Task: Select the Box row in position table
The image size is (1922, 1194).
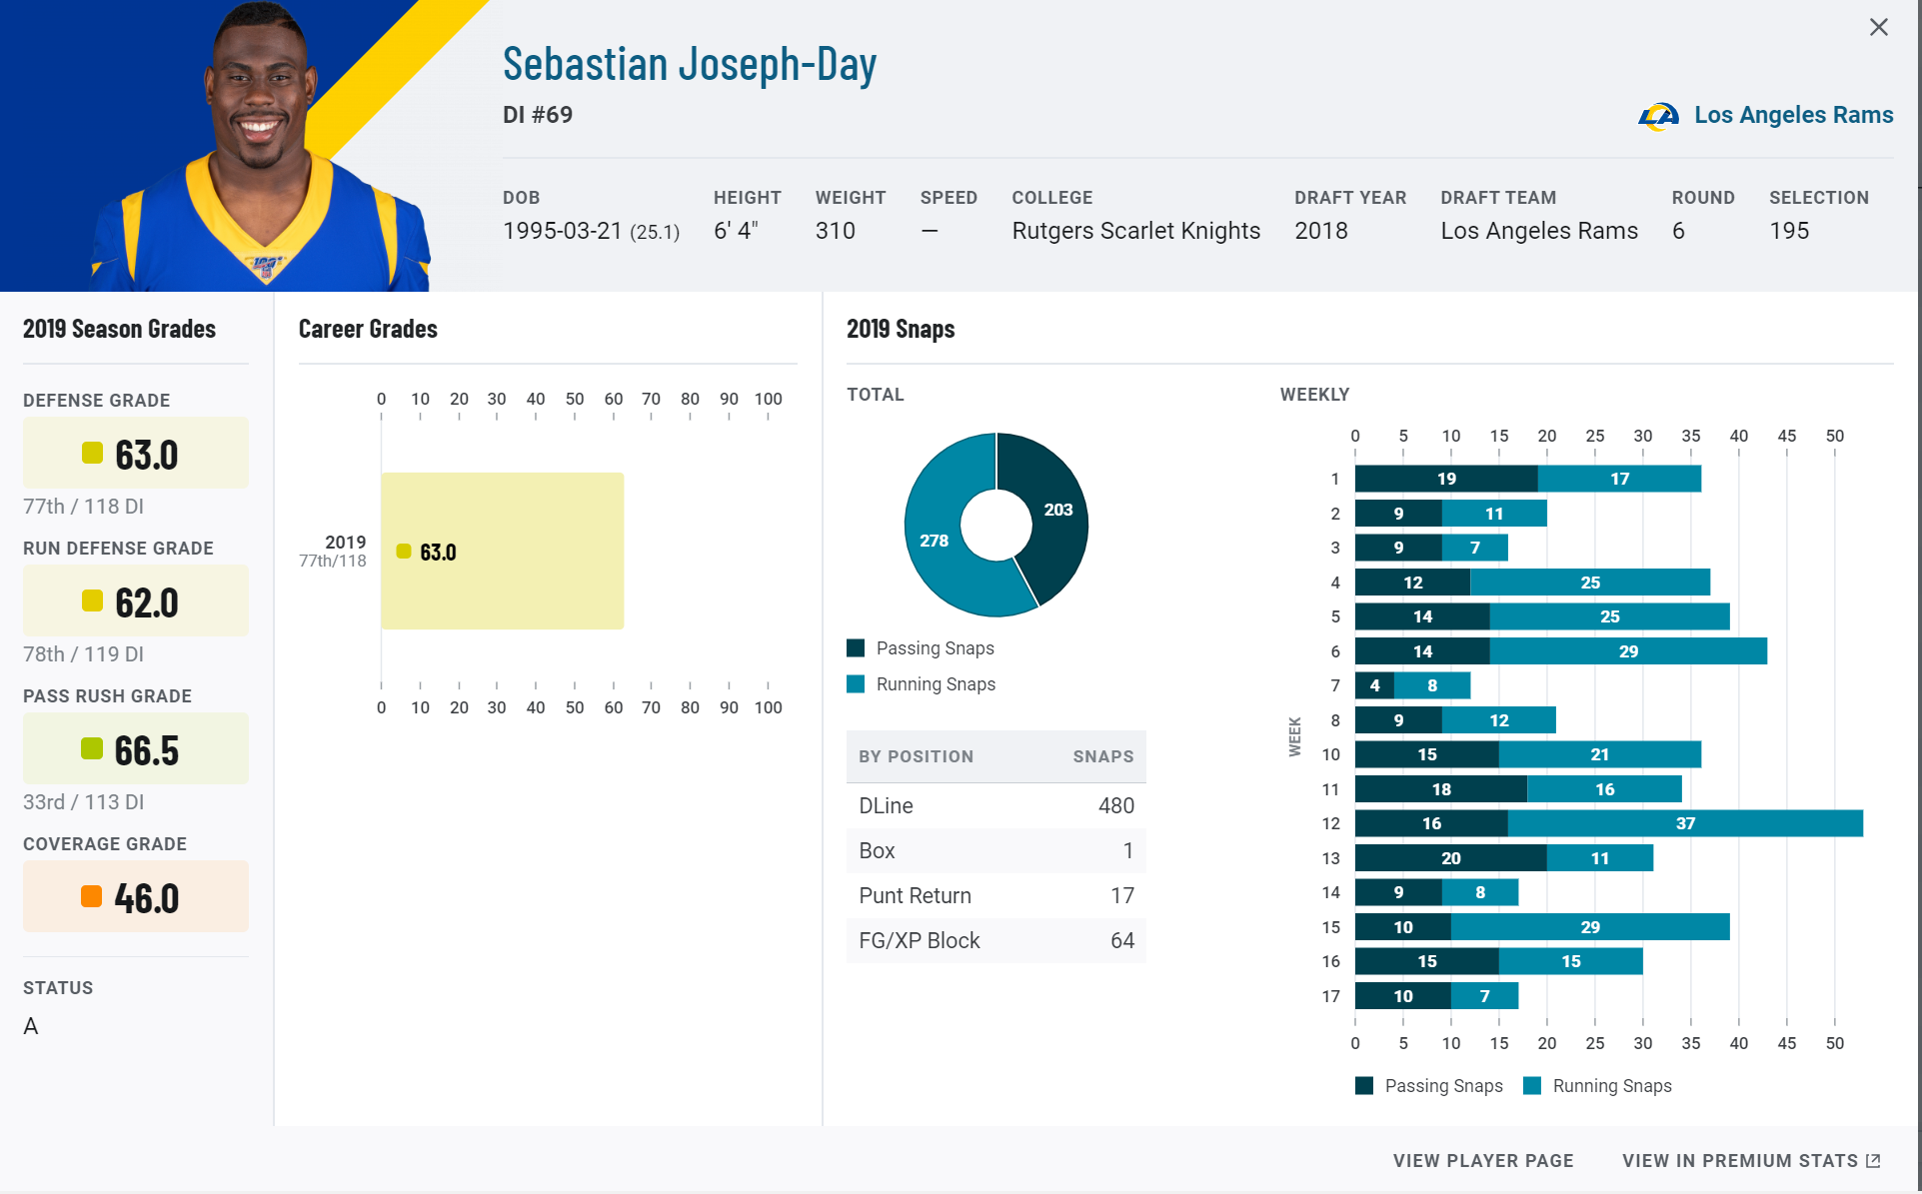Action: [996, 850]
